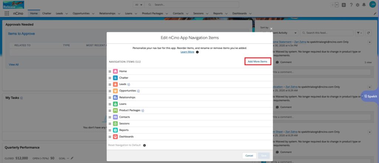This screenshot has height=163, width=379.
Task: Click the Home item pink icon in dialog
Action: [115, 71]
